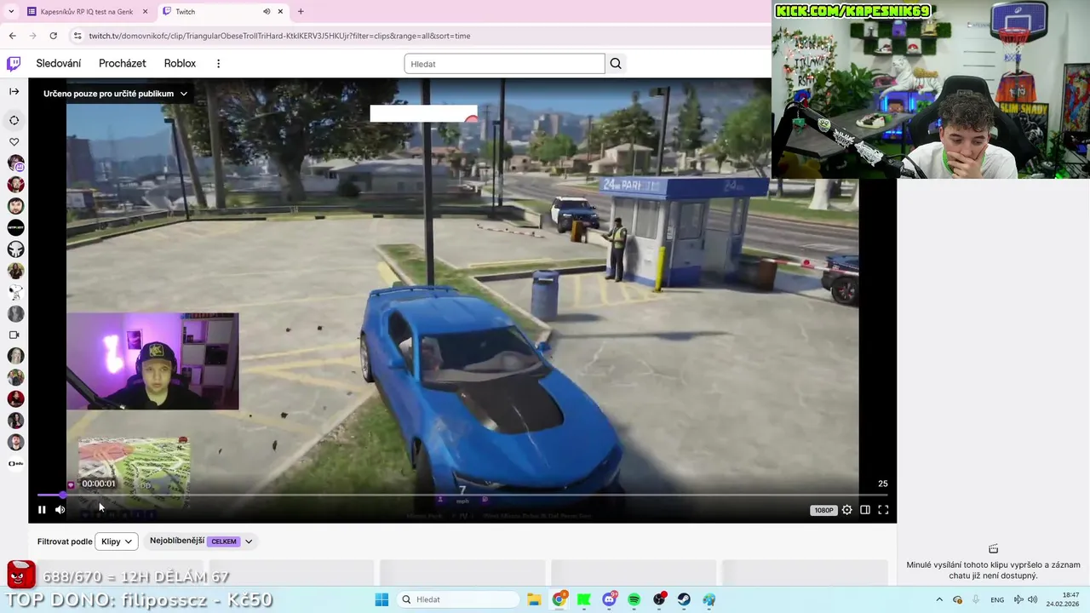1090x613 pixels.
Task: Click the camera recommended channels icon
Action: 14,335
